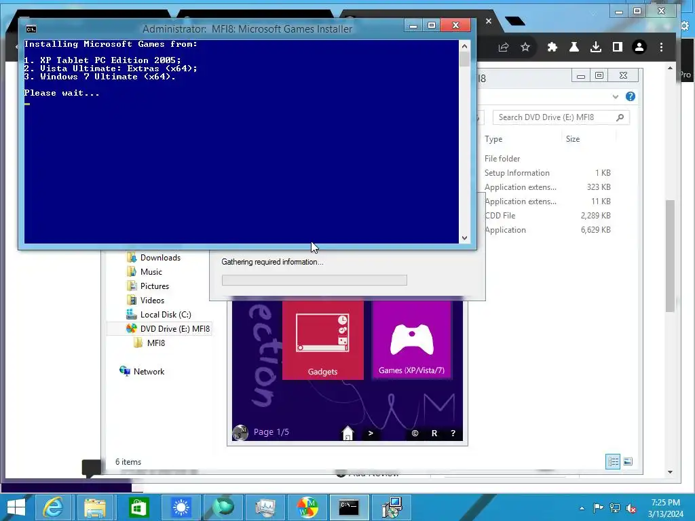Click the 6,629 KB Application row
The image size is (695, 521).
(x=548, y=229)
